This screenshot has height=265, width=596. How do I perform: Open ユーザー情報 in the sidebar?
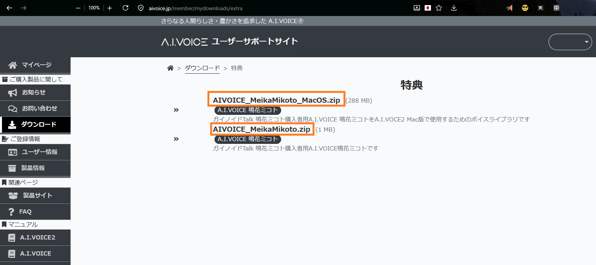pyautogui.click(x=35, y=152)
